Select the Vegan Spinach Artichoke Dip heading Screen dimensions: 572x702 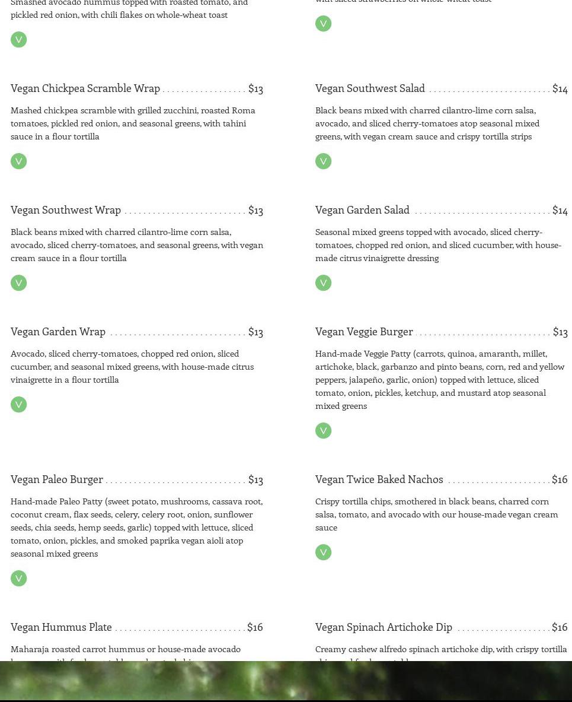point(384,627)
